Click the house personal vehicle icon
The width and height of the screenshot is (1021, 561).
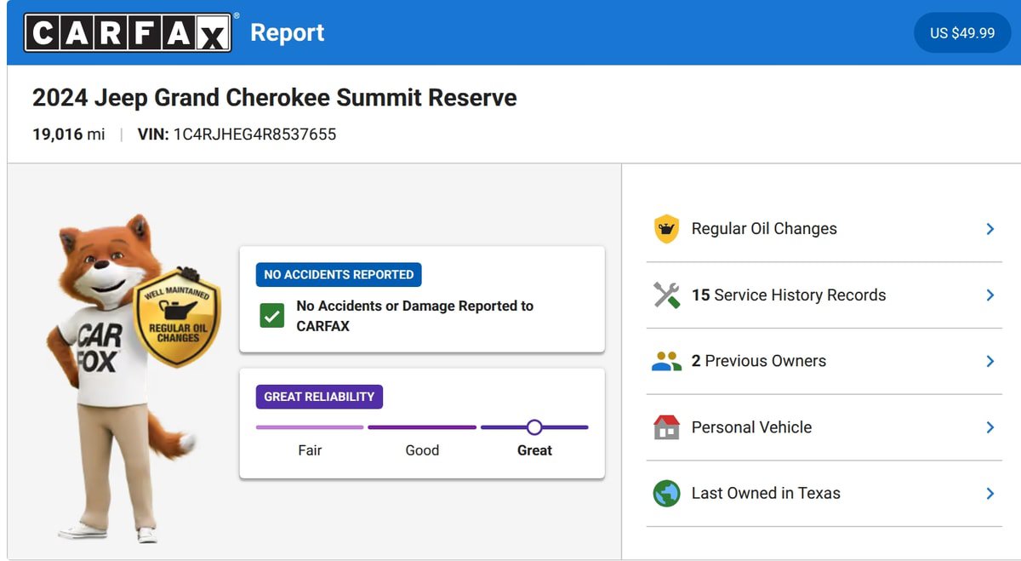click(666, 427)
